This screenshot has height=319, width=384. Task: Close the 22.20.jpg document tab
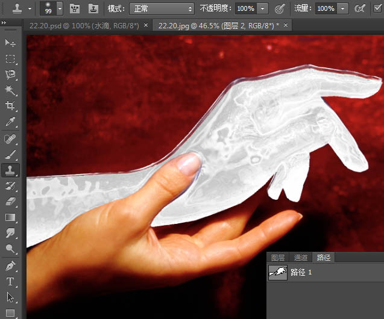[x=286, y=25]
